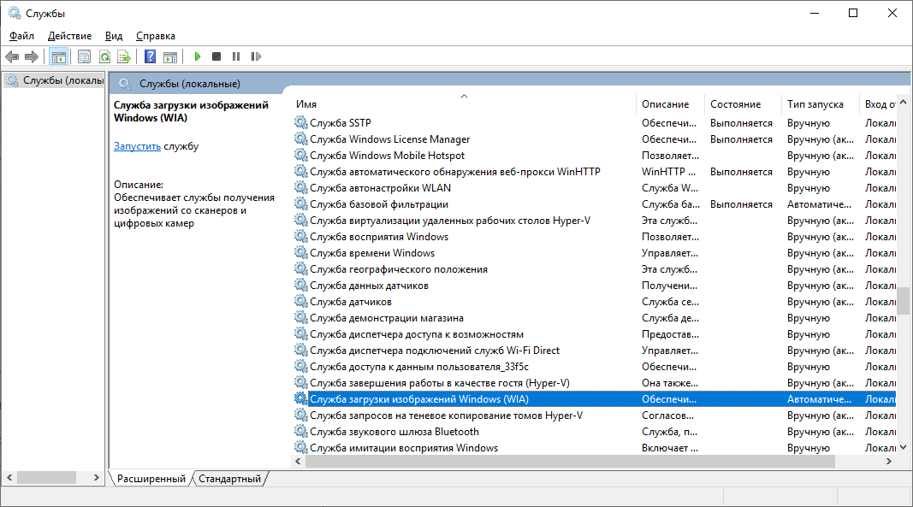Open Properties toolbar icon

click(x=84, y=56)
